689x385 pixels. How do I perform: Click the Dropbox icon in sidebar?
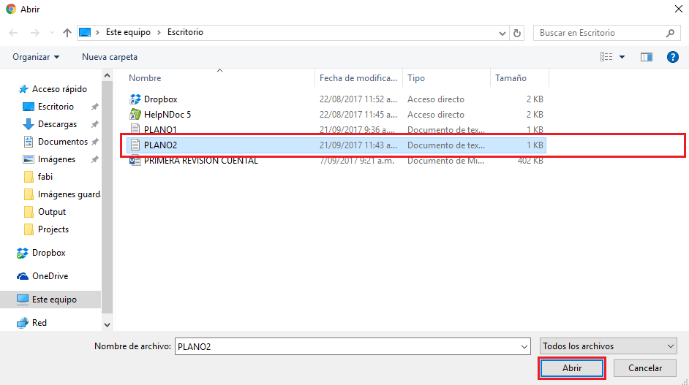(23, 253)
